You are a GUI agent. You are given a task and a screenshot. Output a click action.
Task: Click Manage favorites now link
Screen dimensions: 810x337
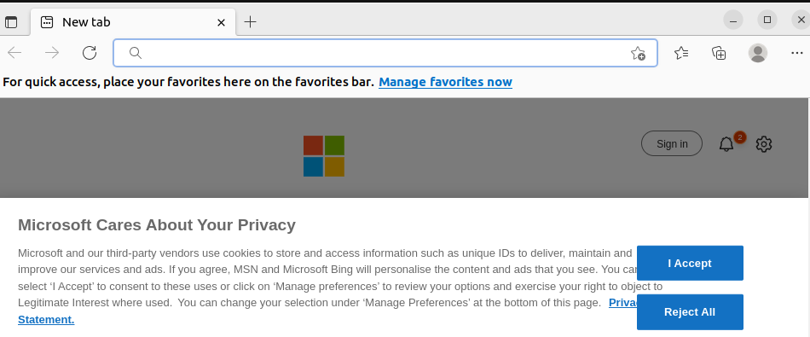tap(445, 82)
